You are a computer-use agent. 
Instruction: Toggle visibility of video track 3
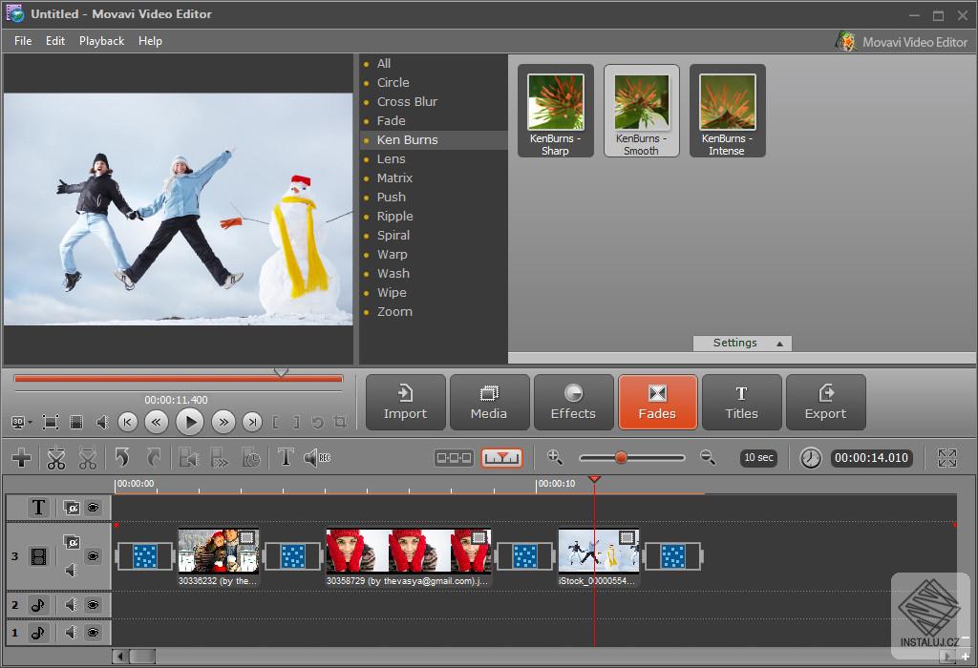pyautogui.click(x=93, y=555)
